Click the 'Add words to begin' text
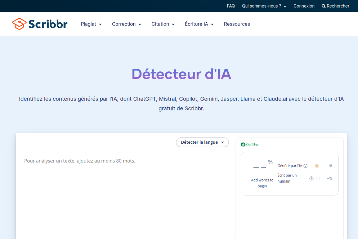 [262, 183]
